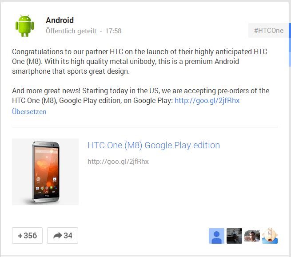Click the dark blue strip beside #HTCOne
Screen dimensions: 291x257
point(290,31)
